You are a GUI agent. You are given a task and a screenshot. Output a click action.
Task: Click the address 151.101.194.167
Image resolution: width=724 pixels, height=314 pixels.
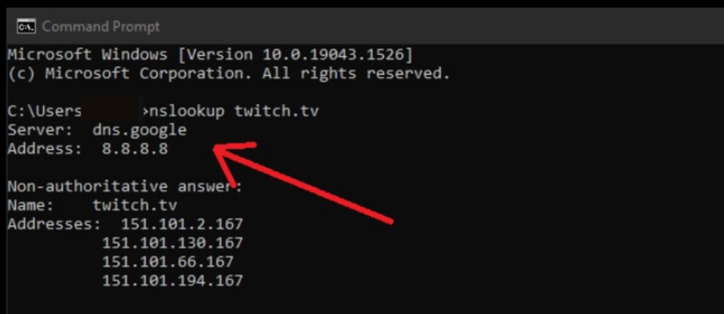coord(172,280)
